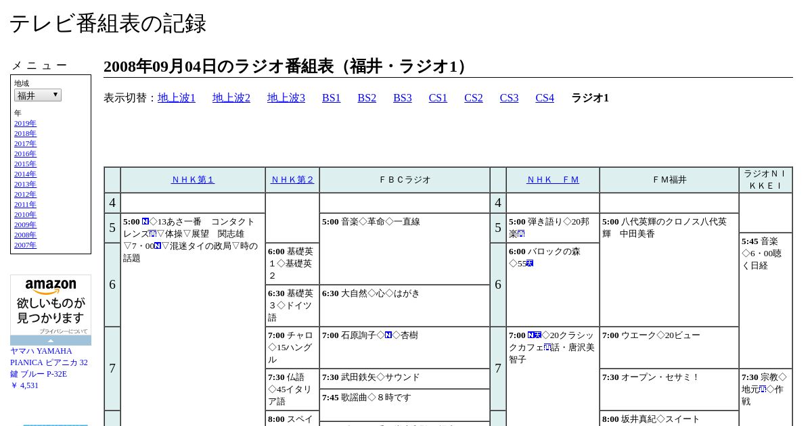Open the 2014年 archive link
This screenshot has width=812, height=426.
click(25, 174)
